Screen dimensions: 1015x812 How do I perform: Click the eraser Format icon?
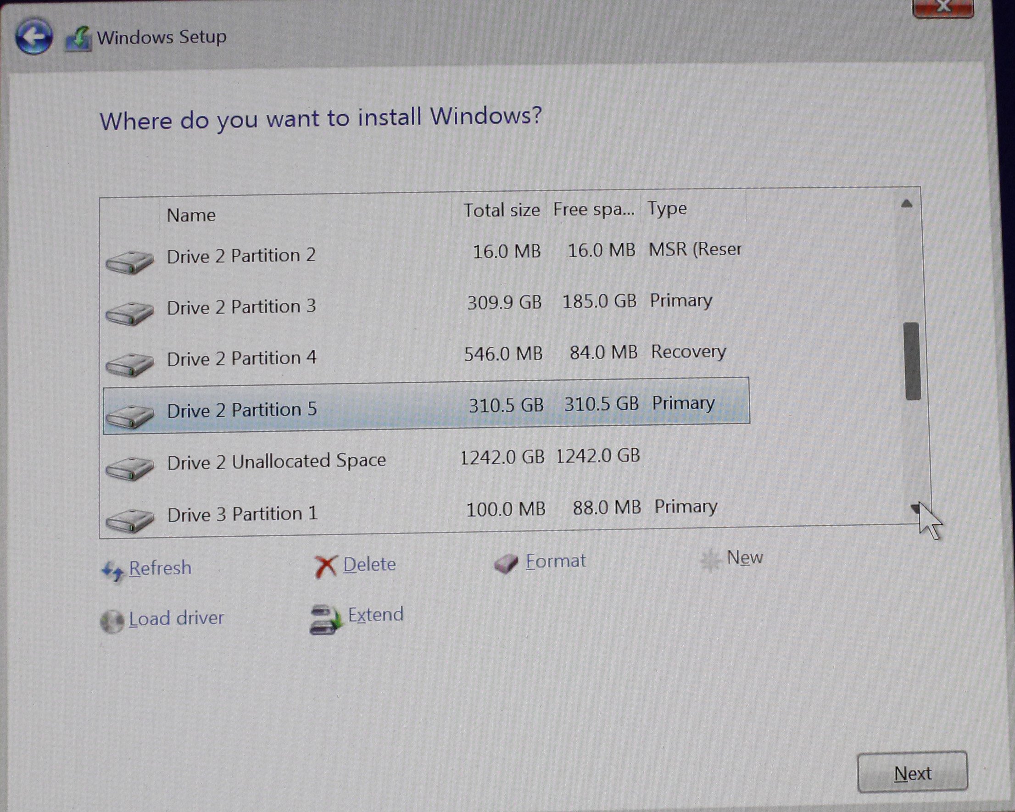pos(506,563)
